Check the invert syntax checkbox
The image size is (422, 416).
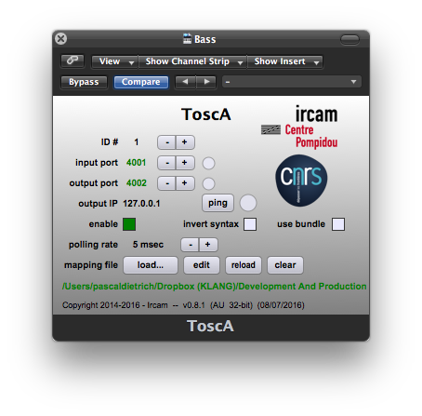coord(250,224)
